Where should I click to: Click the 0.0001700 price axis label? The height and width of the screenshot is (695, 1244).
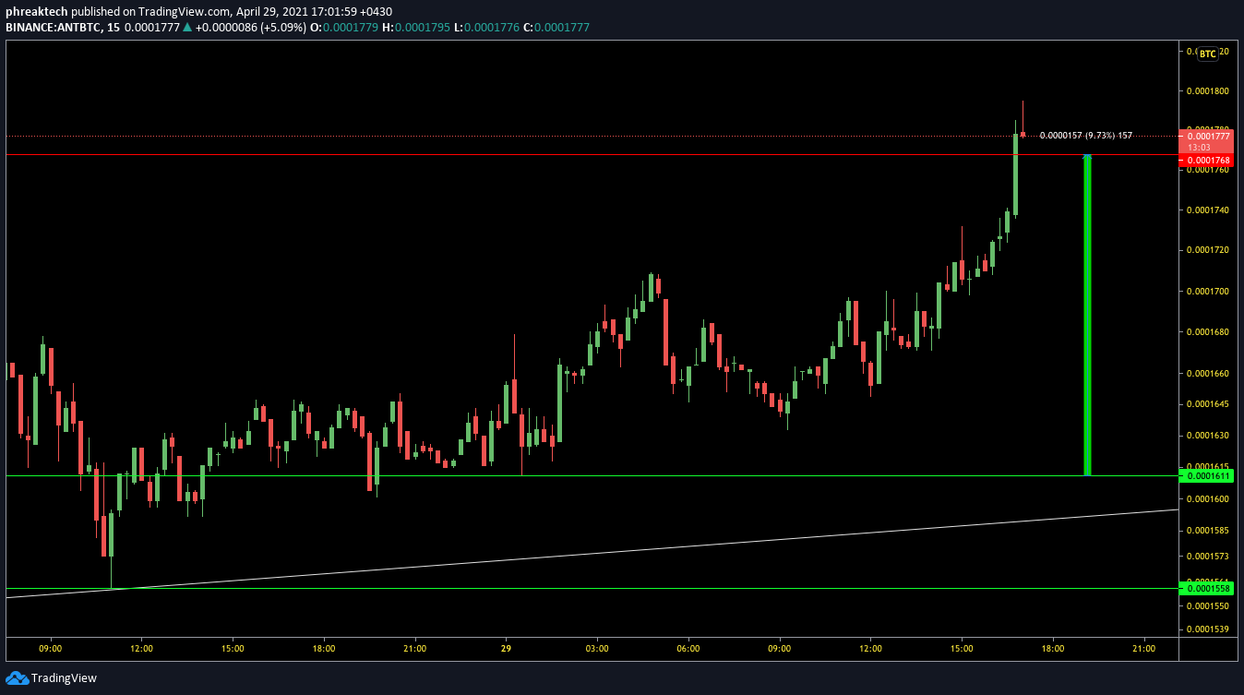(x=1207, y=291)
